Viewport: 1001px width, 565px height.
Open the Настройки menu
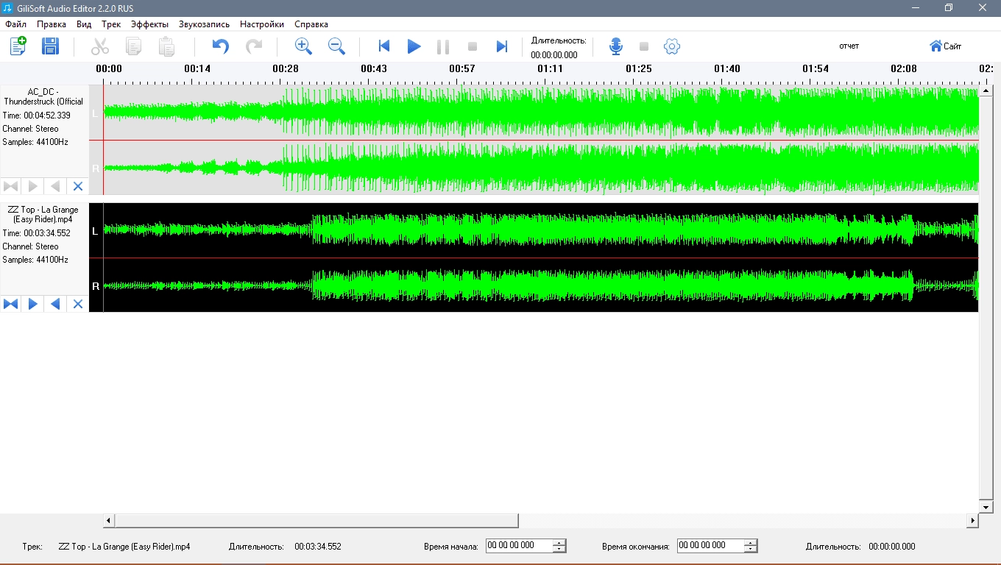(262, 24)
